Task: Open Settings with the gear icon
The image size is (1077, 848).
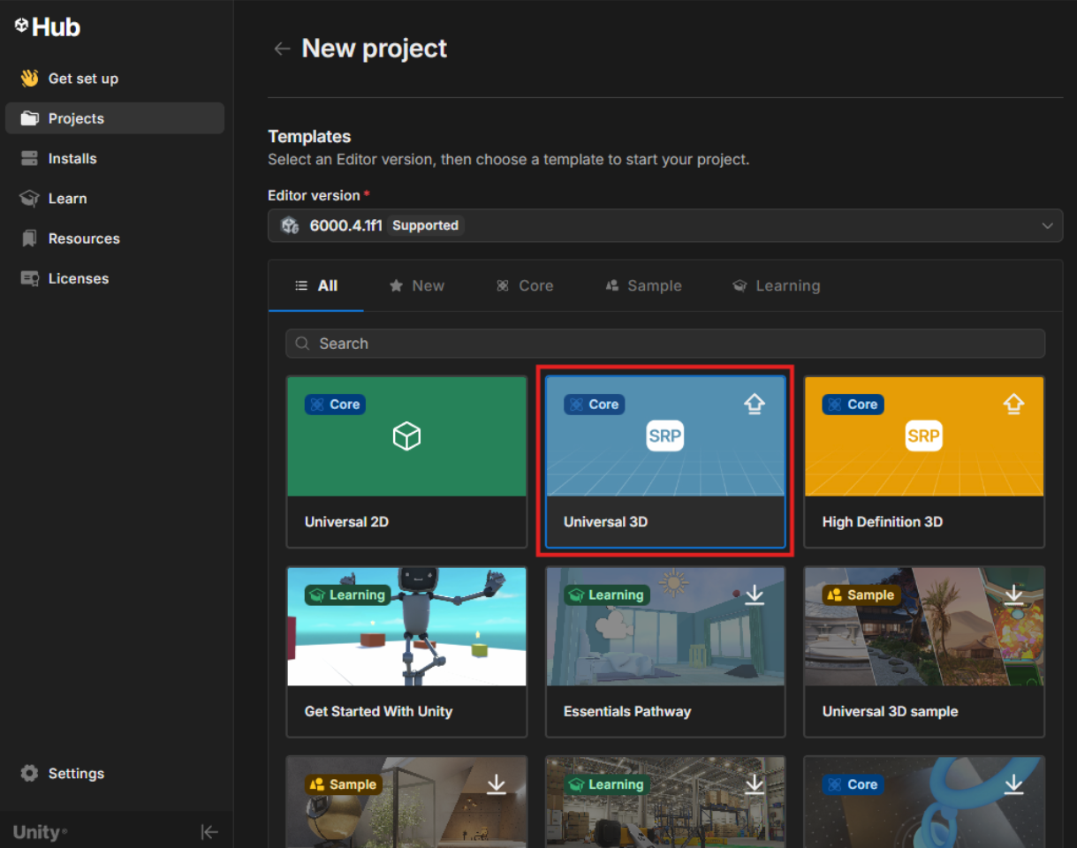Action: tap(30, 774)
